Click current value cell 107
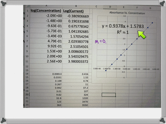The height and width of the screenshot is (124, 166). [75, 91]
